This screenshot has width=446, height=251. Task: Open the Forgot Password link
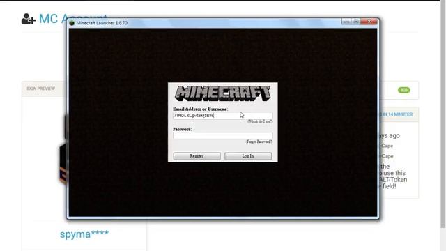click(x=259, y=142)
